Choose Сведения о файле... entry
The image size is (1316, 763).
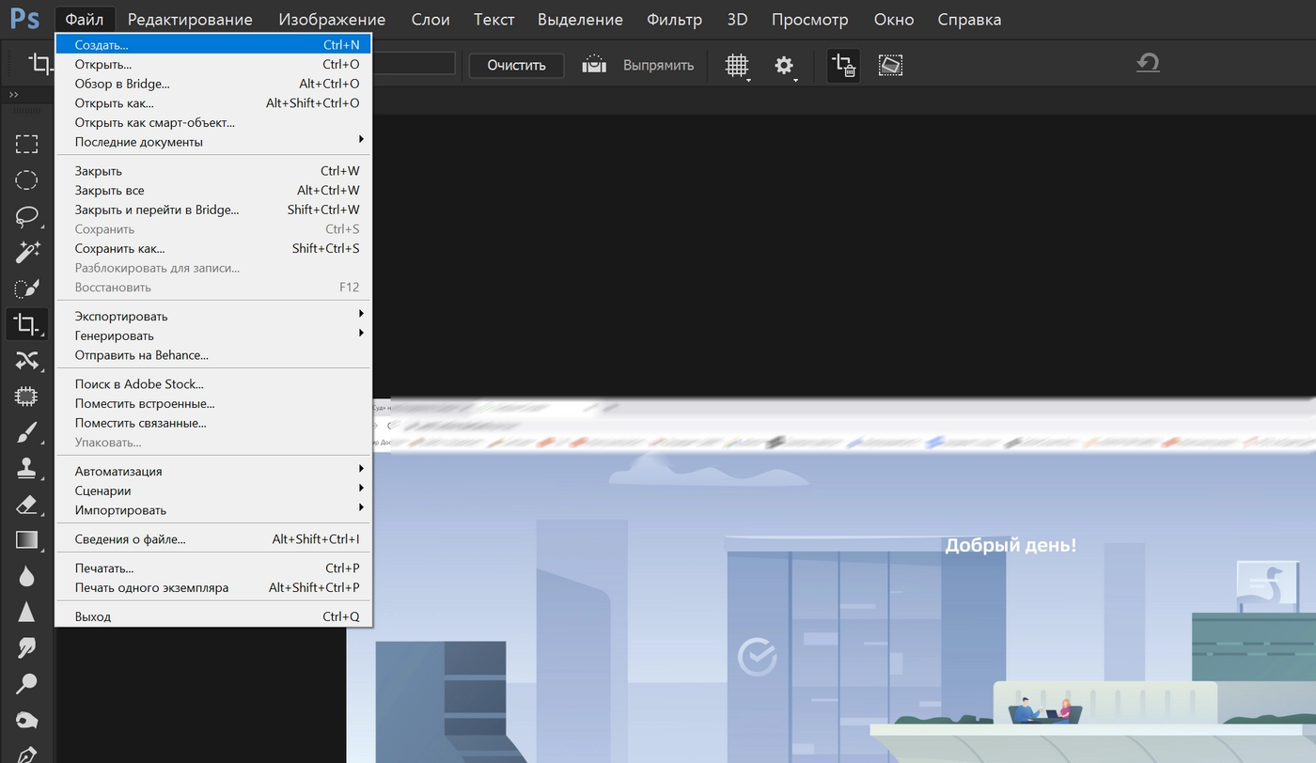point(213,539)
